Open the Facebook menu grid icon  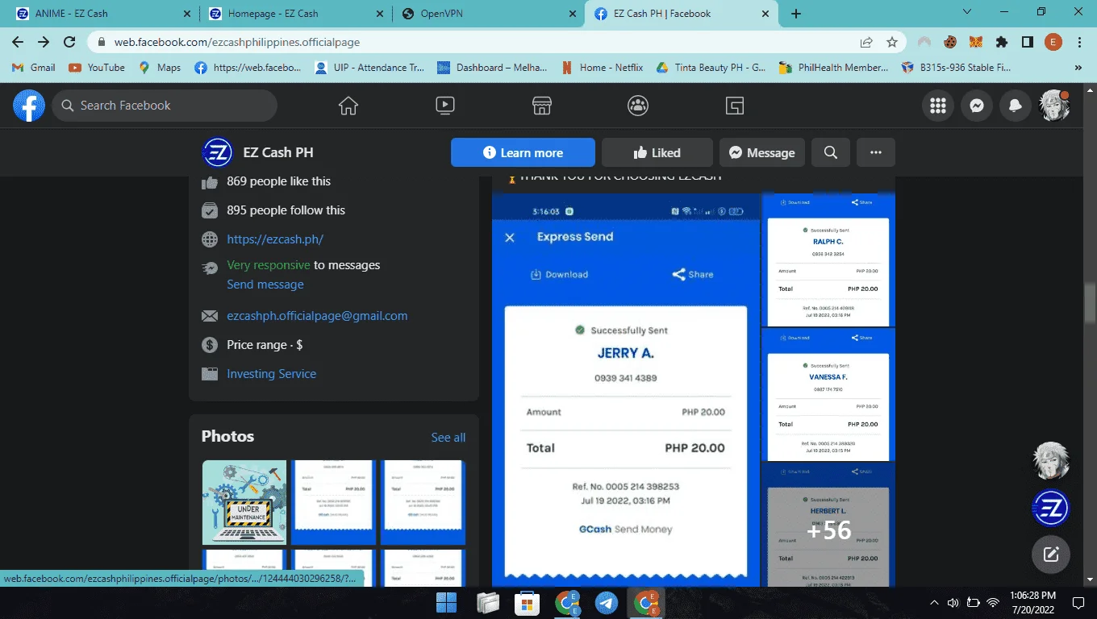click(x=937, y=106)
